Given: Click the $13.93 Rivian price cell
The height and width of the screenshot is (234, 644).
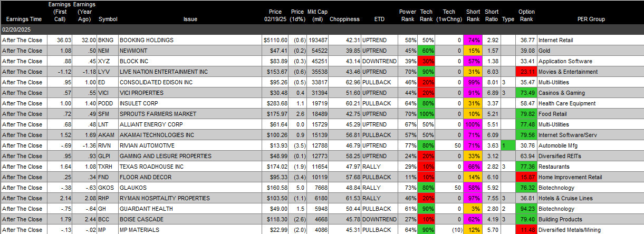Looking at the screenshot, I should (275, 145).
